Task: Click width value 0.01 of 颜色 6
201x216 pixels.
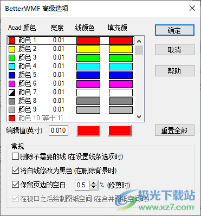Action: pyautogui.click(x=59, y=83)
